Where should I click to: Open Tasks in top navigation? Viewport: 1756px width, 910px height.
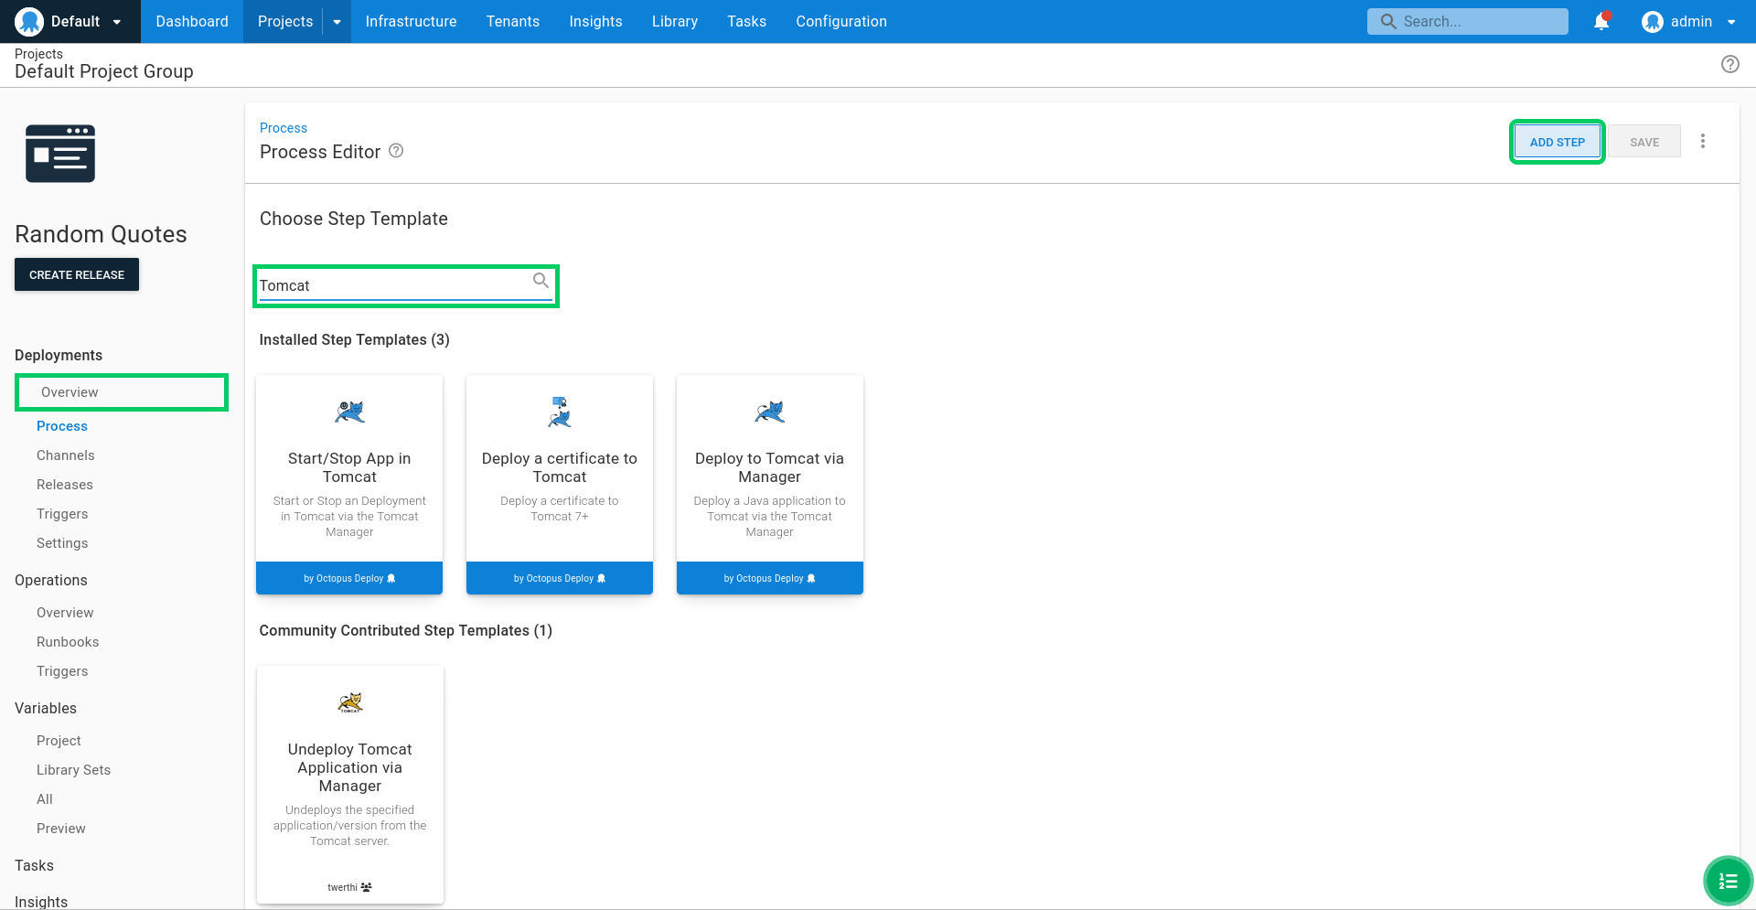746,21
